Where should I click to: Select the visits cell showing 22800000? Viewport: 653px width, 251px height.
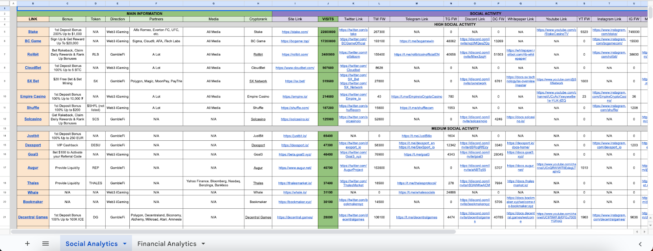click(328, 32)
